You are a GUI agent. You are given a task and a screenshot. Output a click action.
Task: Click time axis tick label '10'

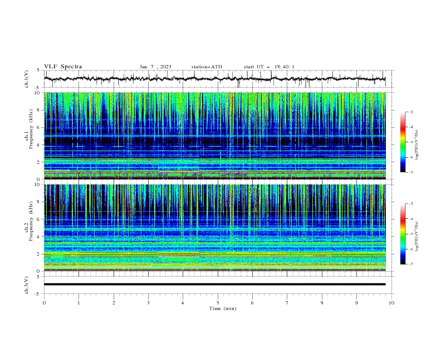[391, 303]
